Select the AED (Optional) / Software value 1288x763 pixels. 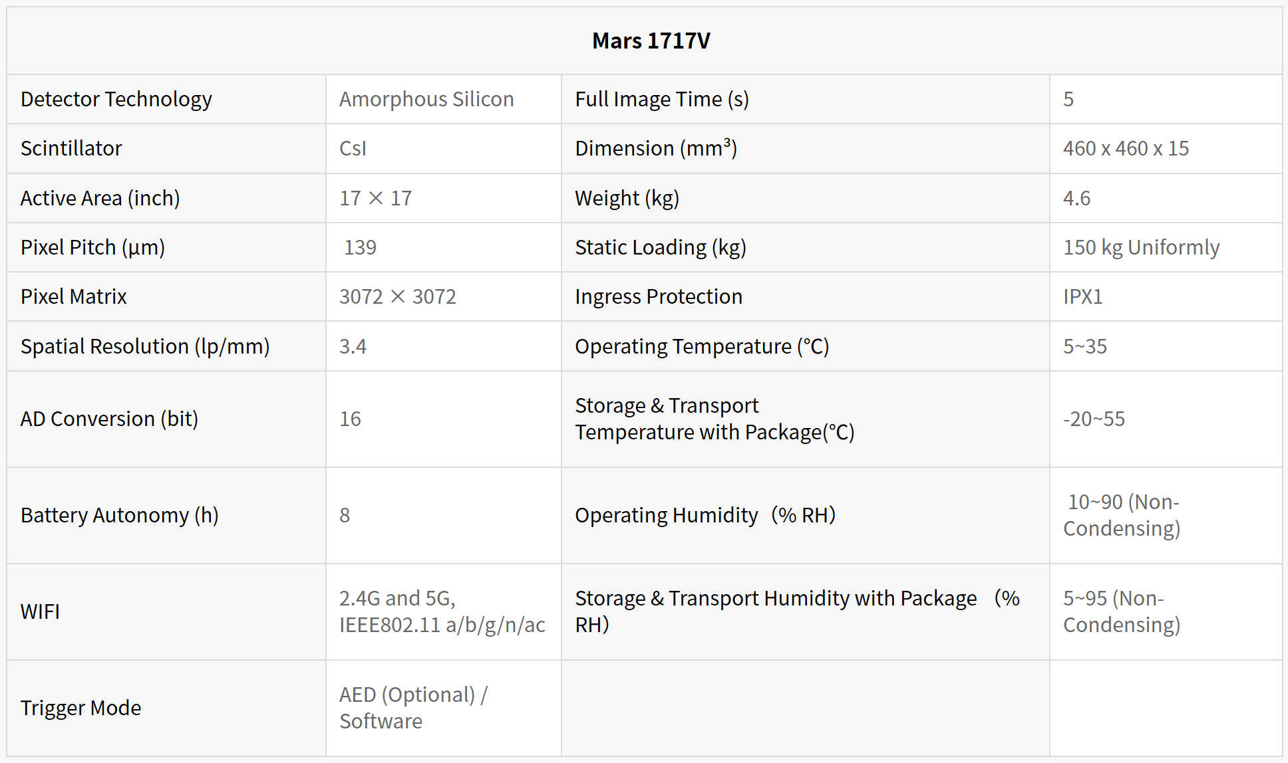(x=413, y=708)
